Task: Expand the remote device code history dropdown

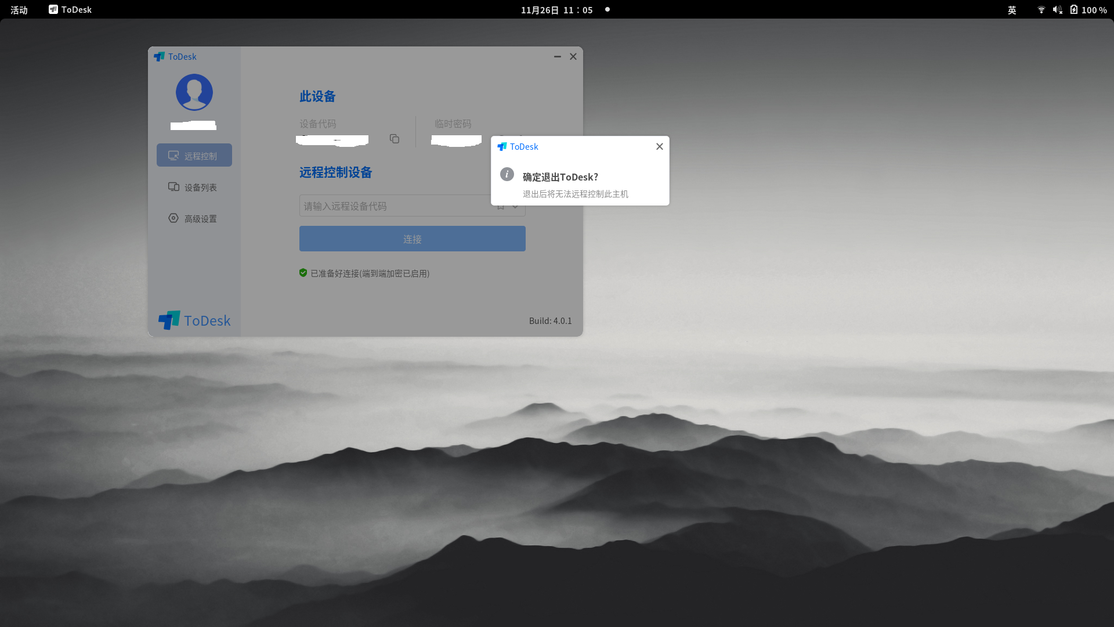Action: pyautogui.click(x=515, y=206)
